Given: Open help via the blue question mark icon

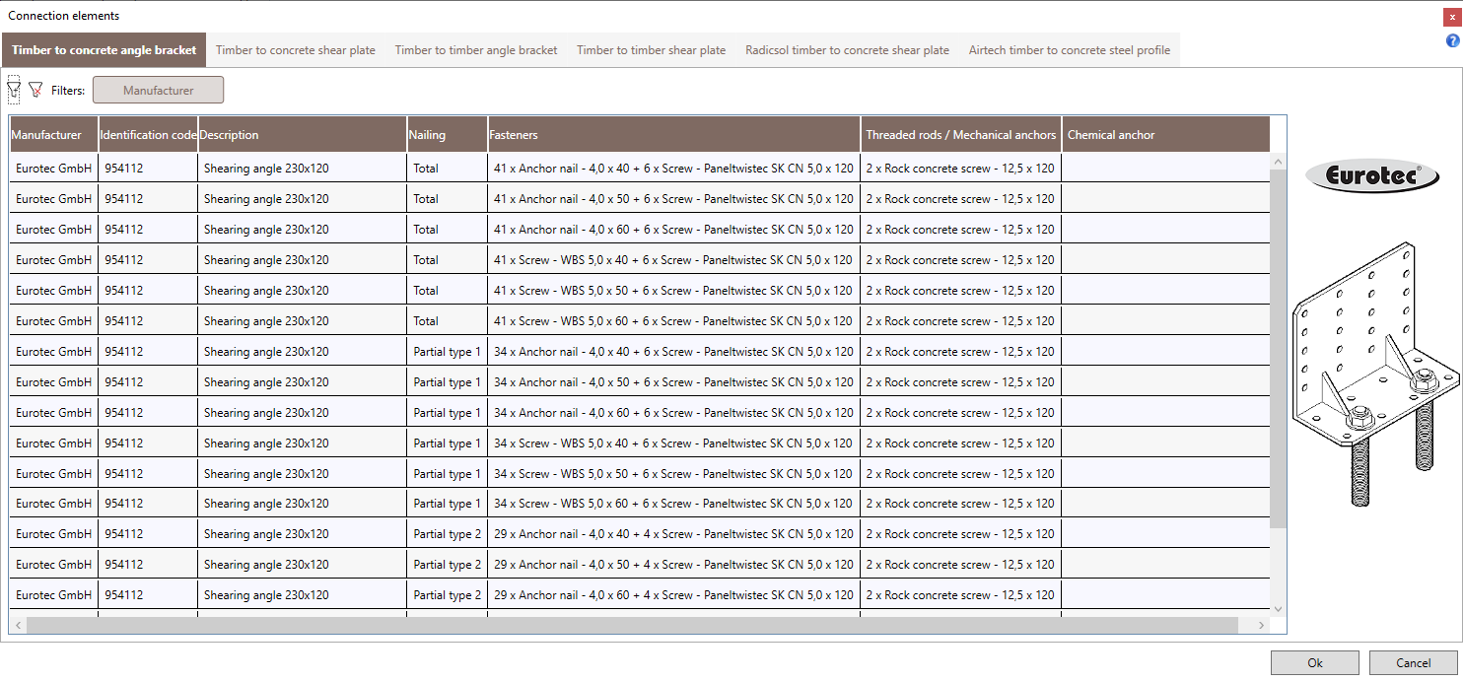Looking at the screenshot, I should (x=1452, y=40).
